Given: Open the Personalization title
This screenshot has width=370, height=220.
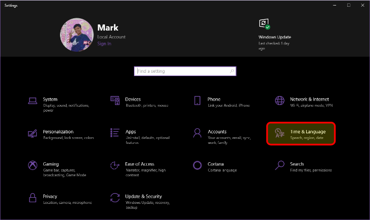Looking at the screenshot, I should coord(58,132).
